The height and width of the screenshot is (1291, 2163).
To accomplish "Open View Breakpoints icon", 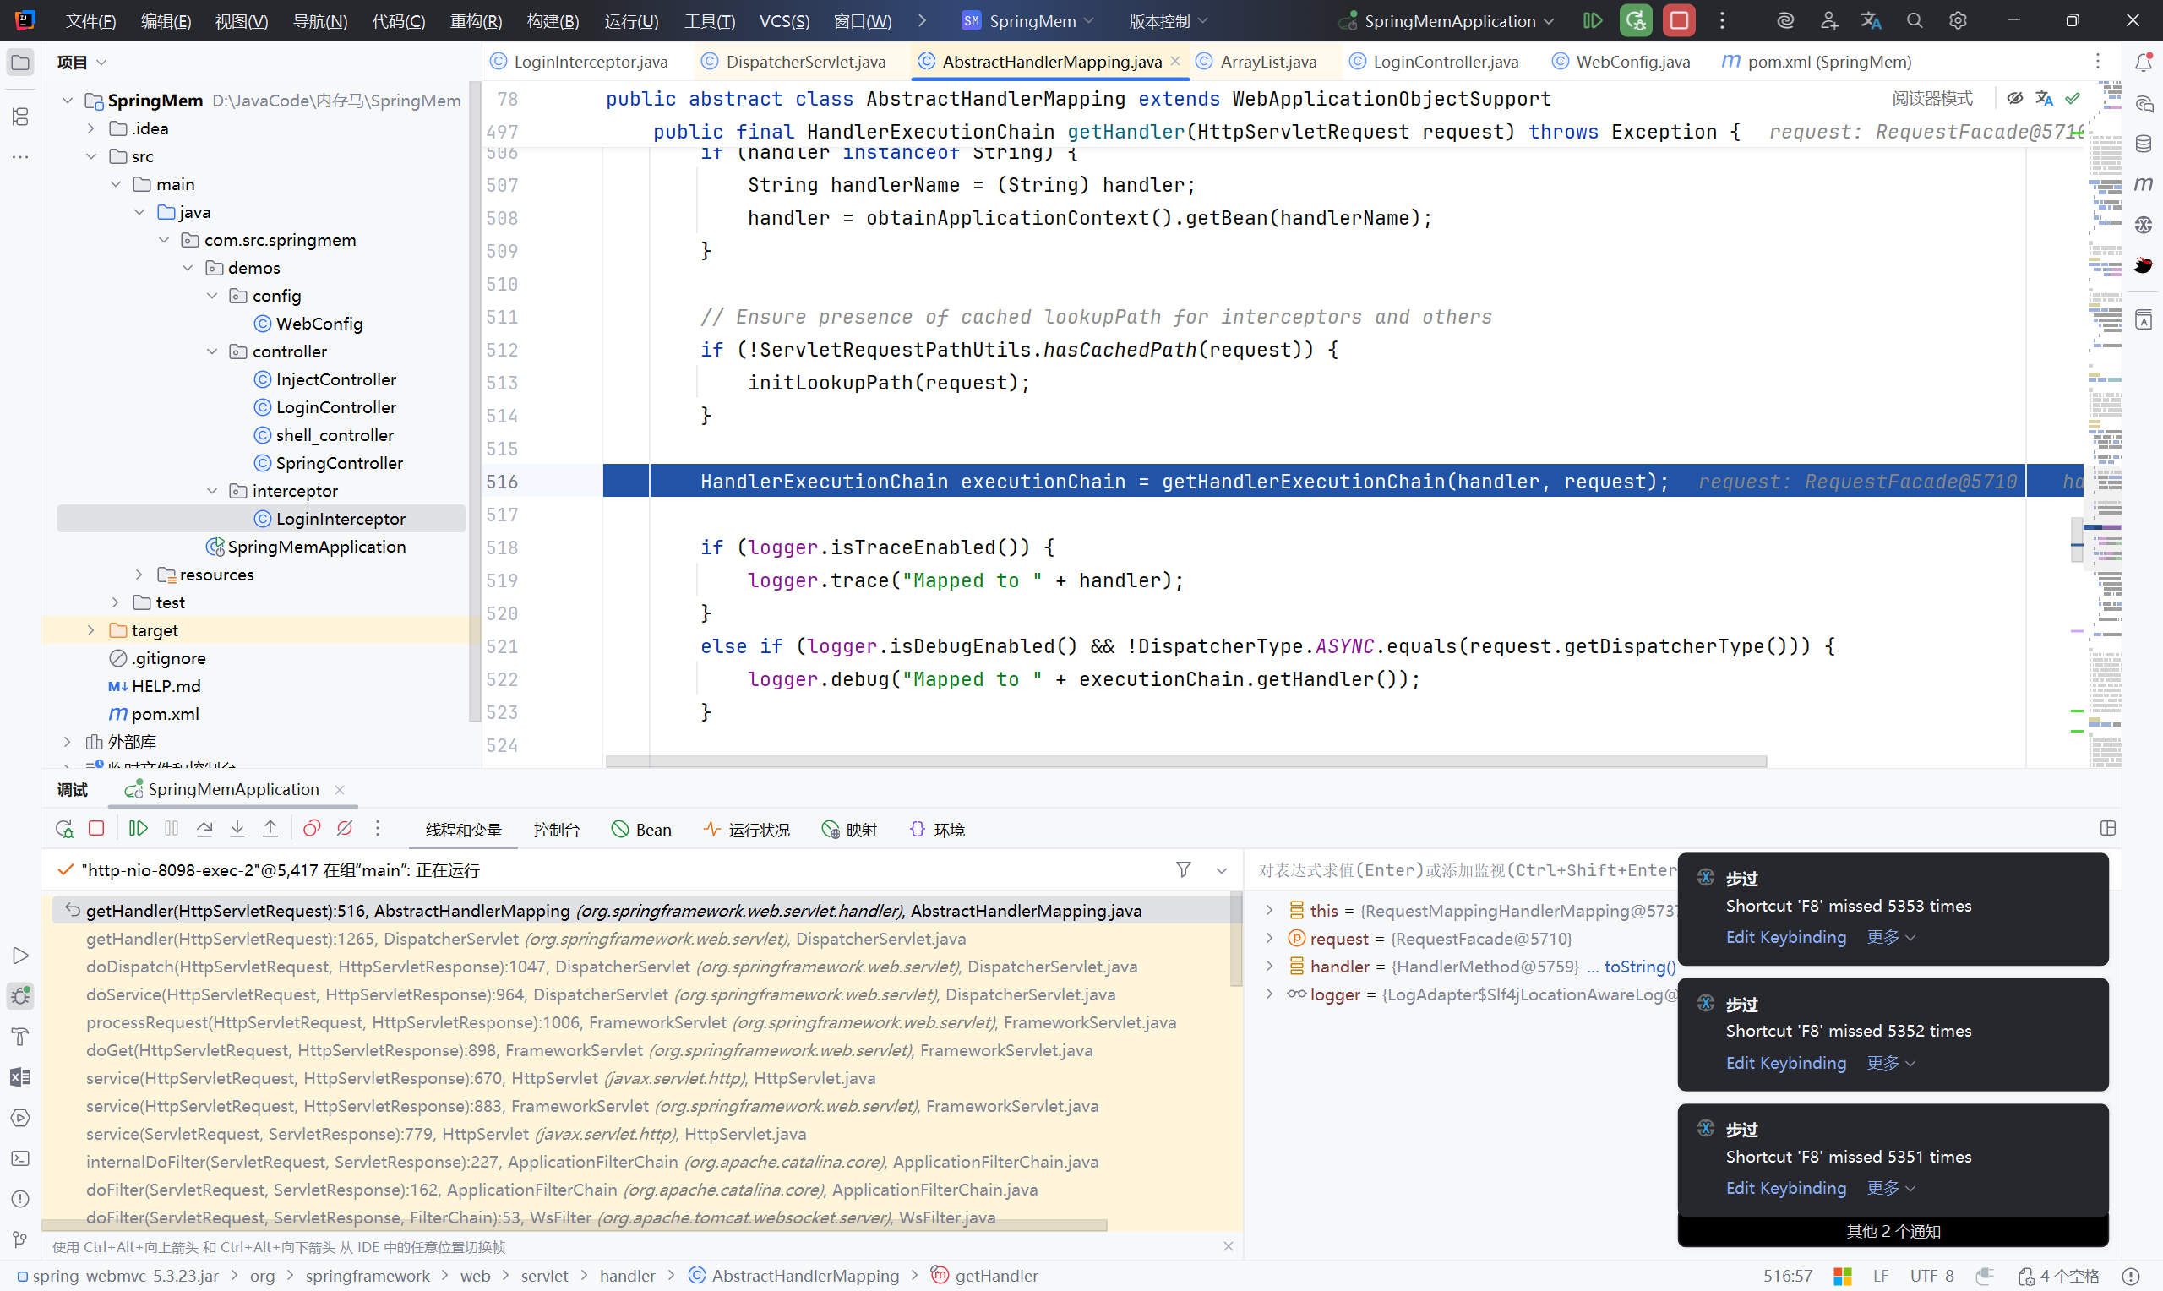I will tap(312, 829).
